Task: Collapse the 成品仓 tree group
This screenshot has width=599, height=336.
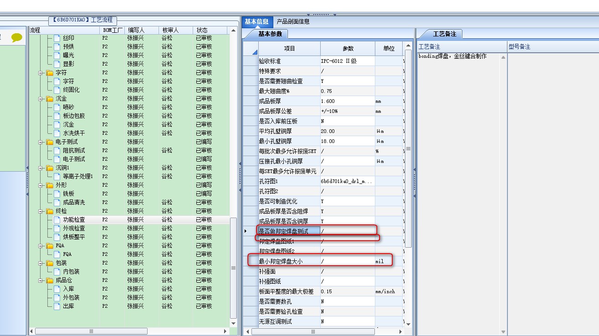Action: point(41,280)
